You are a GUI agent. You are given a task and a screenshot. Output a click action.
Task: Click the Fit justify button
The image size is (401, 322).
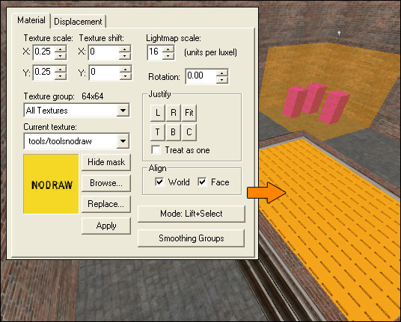click(x=189, y=113)
